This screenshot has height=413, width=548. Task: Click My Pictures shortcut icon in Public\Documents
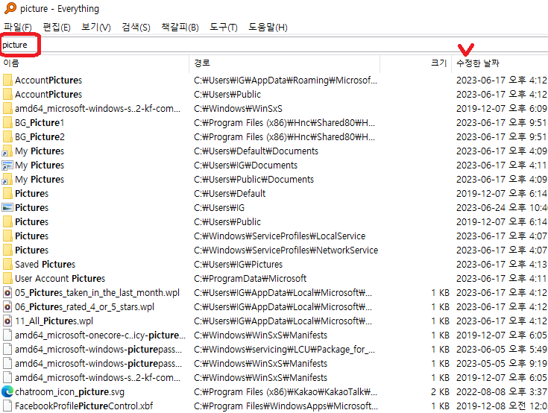[x=7, y=179]
